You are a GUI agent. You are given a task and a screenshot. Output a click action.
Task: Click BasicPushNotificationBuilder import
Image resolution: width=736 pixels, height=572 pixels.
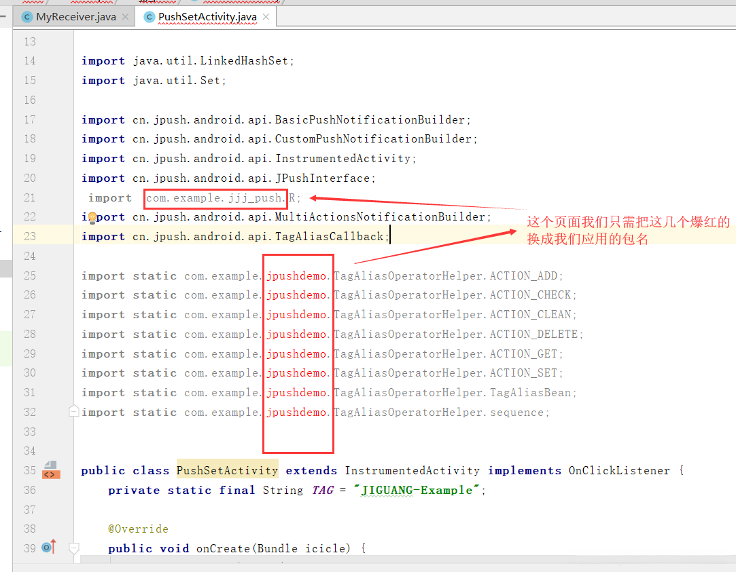(276, 120)
